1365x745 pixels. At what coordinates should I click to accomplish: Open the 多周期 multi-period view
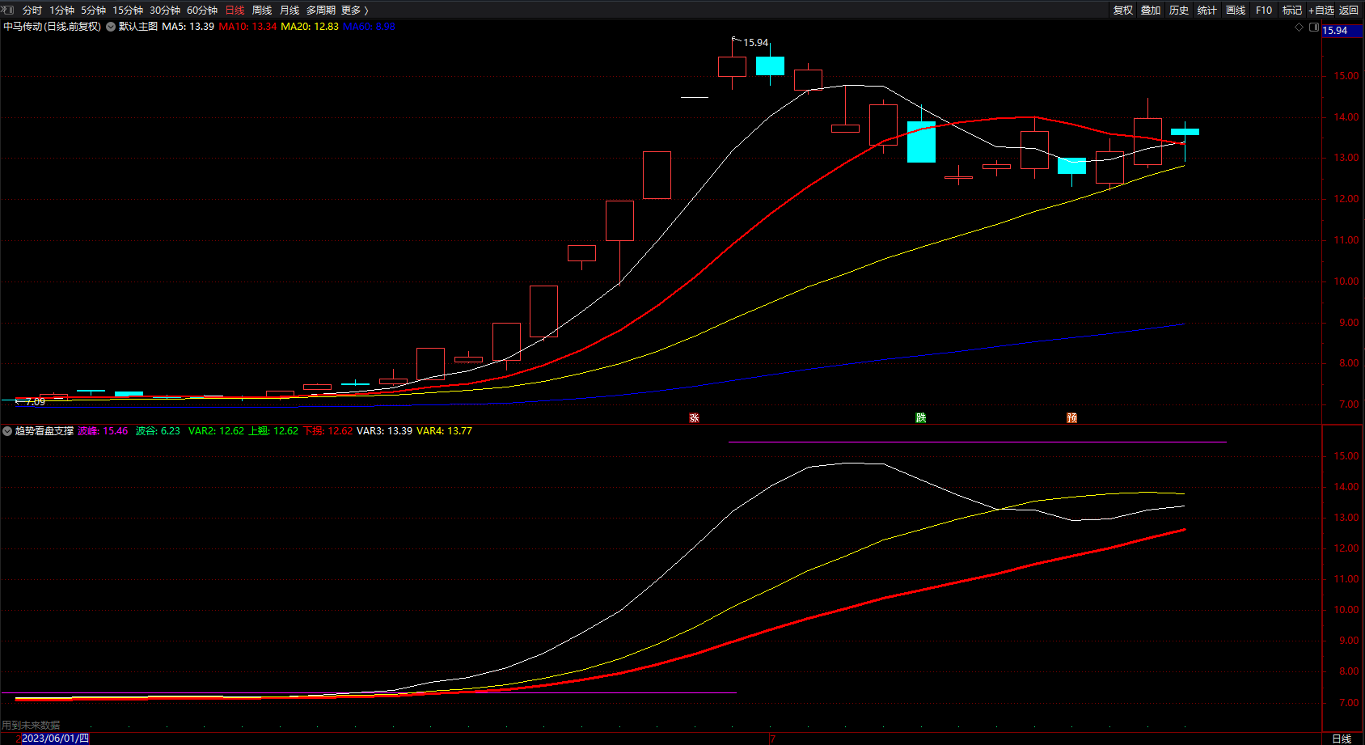(x=321, y=11)
